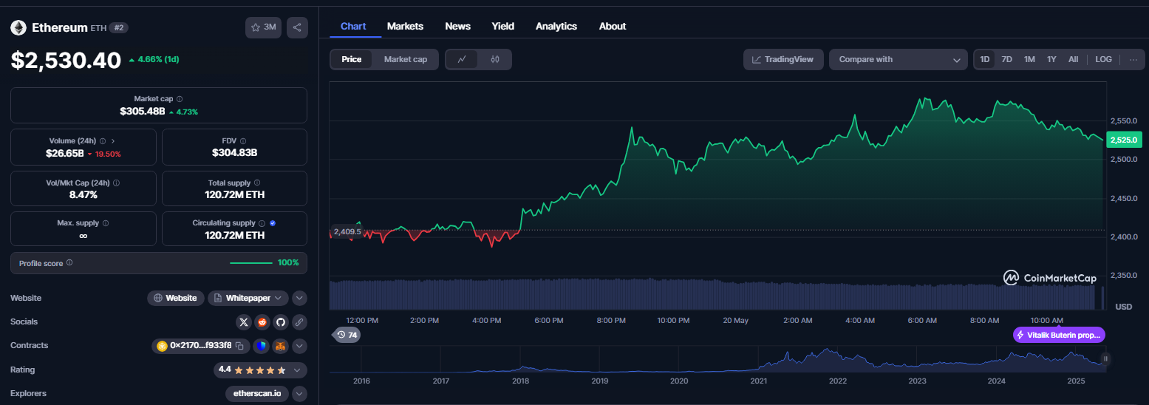
Task: Open the Analytics tab
Action: 556,26
